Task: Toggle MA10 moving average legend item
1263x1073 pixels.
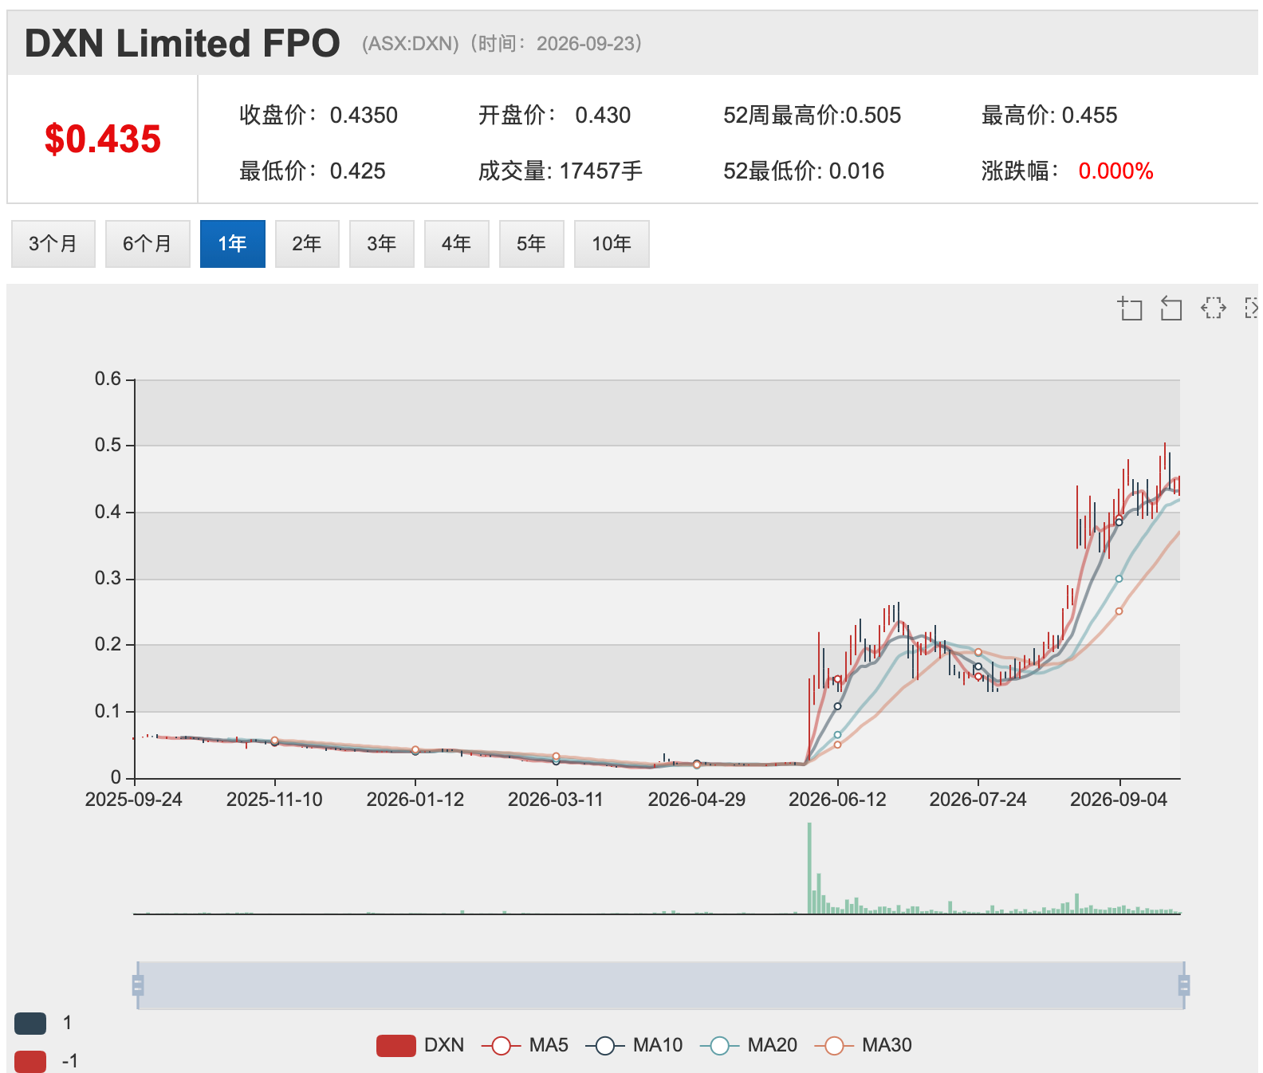Action: coord(634,1045)
